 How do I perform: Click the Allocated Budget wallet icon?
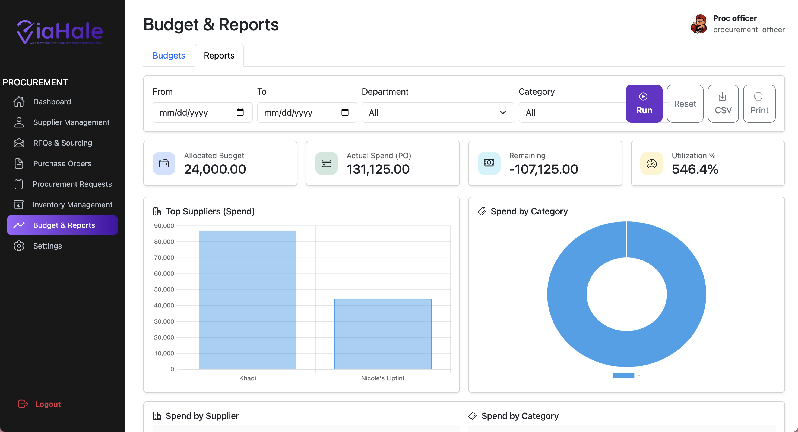[x=164, y=163]
